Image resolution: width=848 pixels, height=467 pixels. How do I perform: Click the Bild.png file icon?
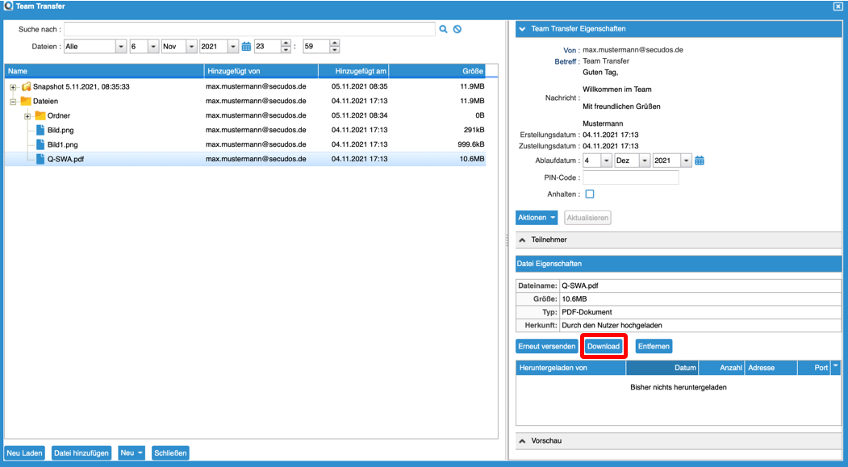[x=40, y=130]
